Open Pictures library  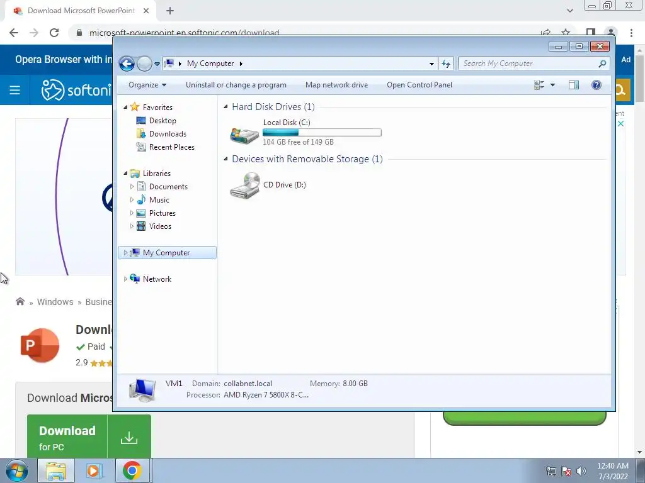[162, 213]
